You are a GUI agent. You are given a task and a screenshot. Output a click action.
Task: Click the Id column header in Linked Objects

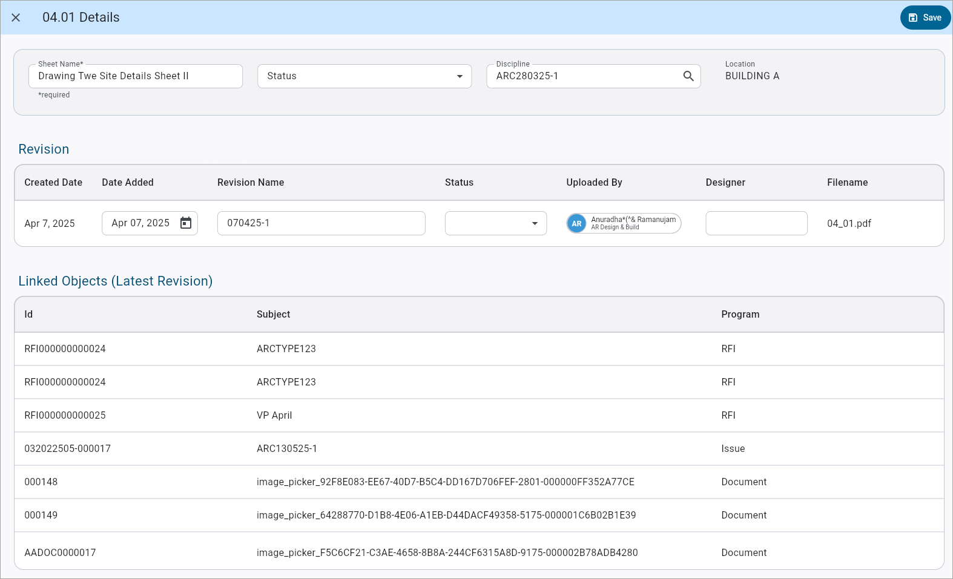(x=28, y=314)
